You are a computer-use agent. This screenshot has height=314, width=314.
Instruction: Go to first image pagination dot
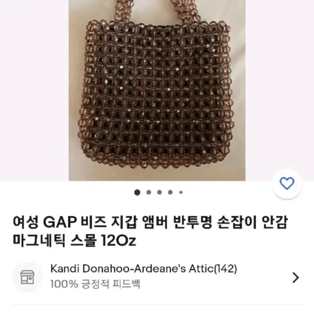tap(137, 192)
